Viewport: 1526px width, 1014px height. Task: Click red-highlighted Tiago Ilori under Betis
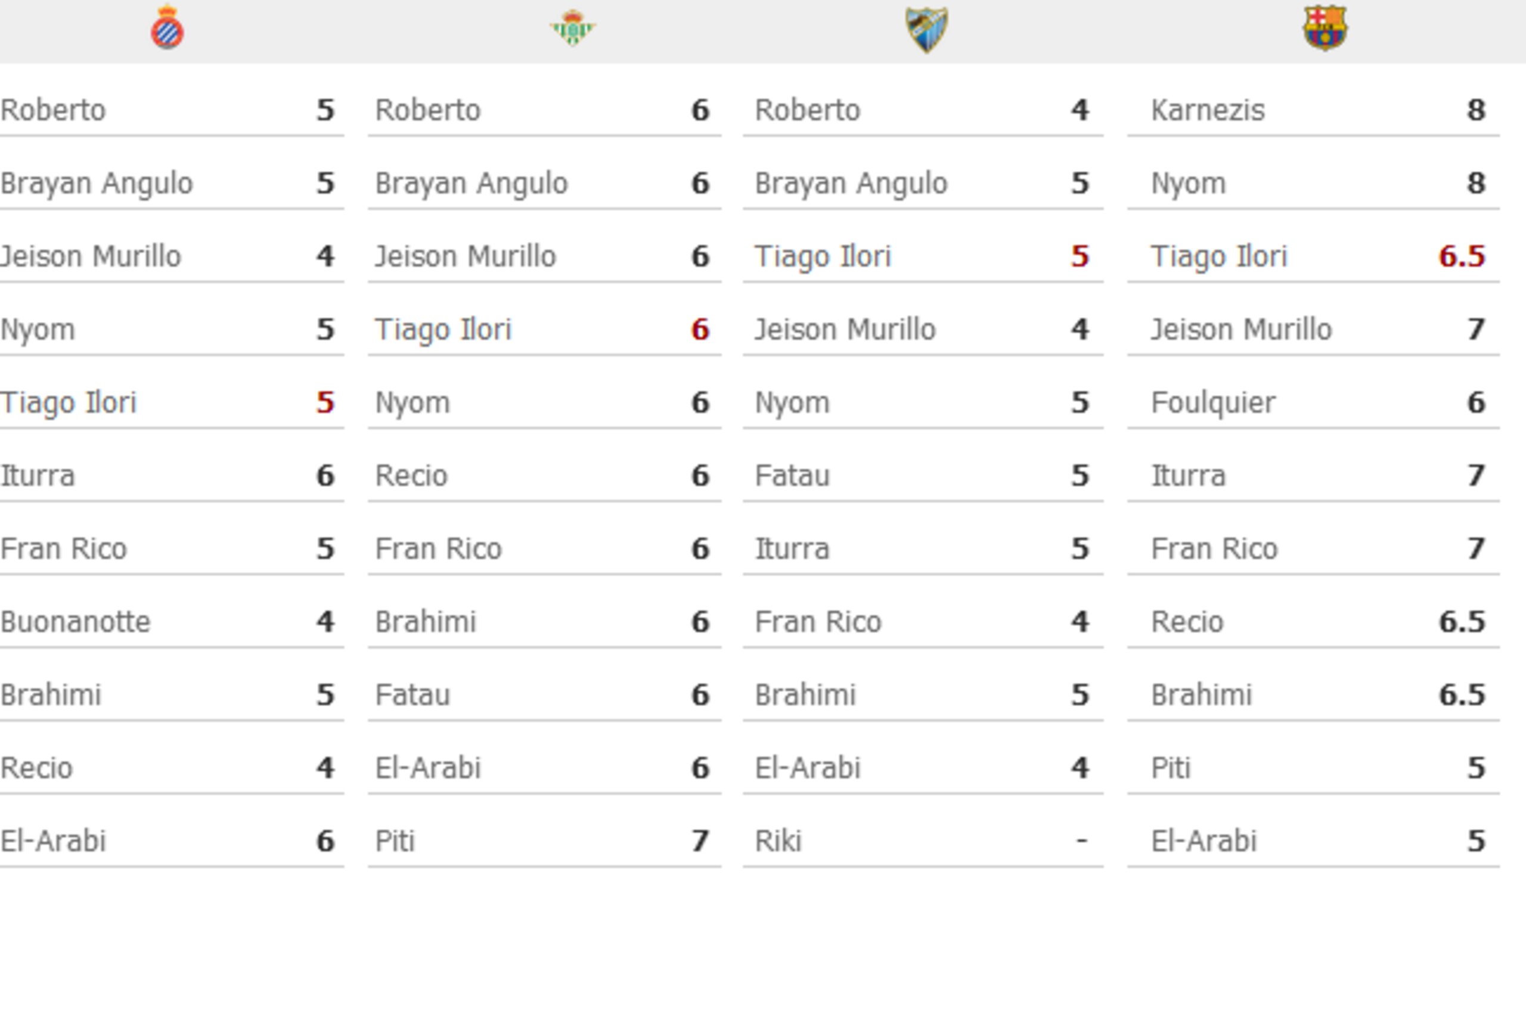(443, 330)
